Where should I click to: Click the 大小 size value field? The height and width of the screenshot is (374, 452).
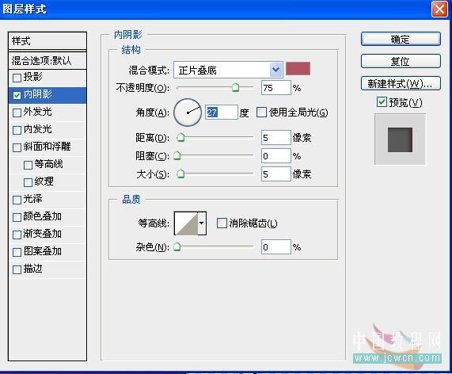coord(275,174)
